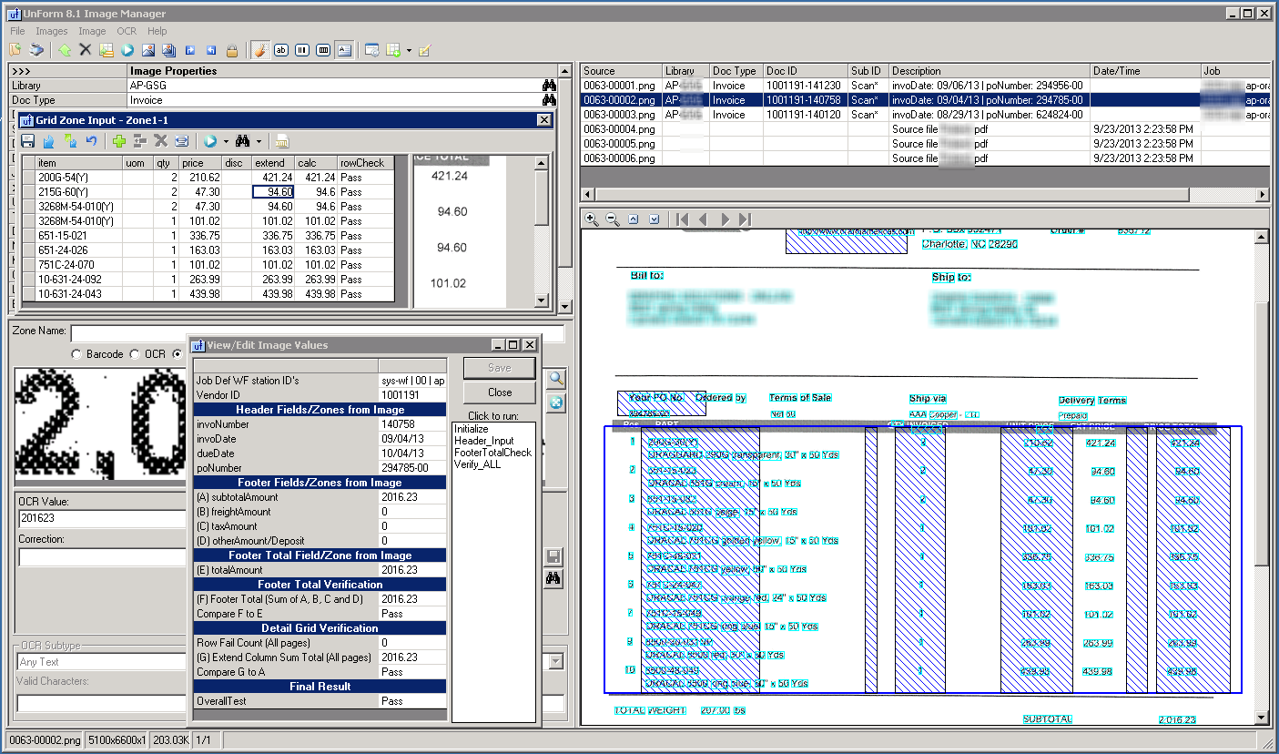Click green plus add-row icon in Grid Zone
1279x754 pixels.
tap(119, 141)
